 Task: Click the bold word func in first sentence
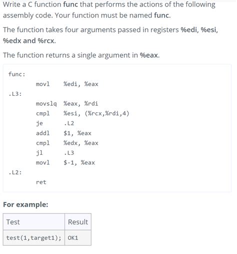tap(70, 4)
